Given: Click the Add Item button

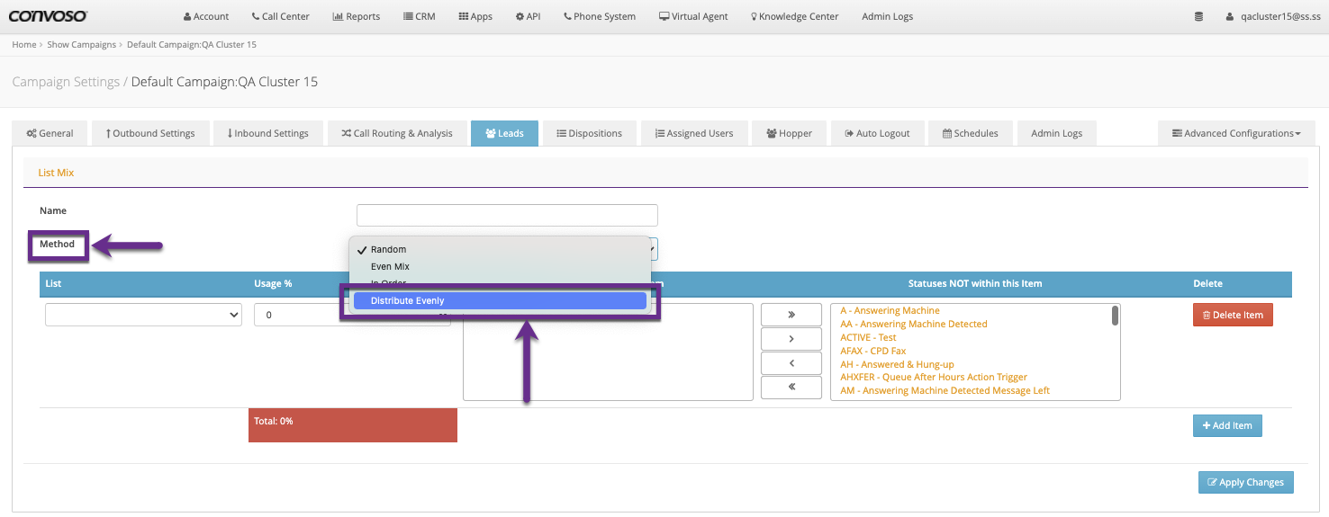Looking at the screenshot, I should (1227, 425).
